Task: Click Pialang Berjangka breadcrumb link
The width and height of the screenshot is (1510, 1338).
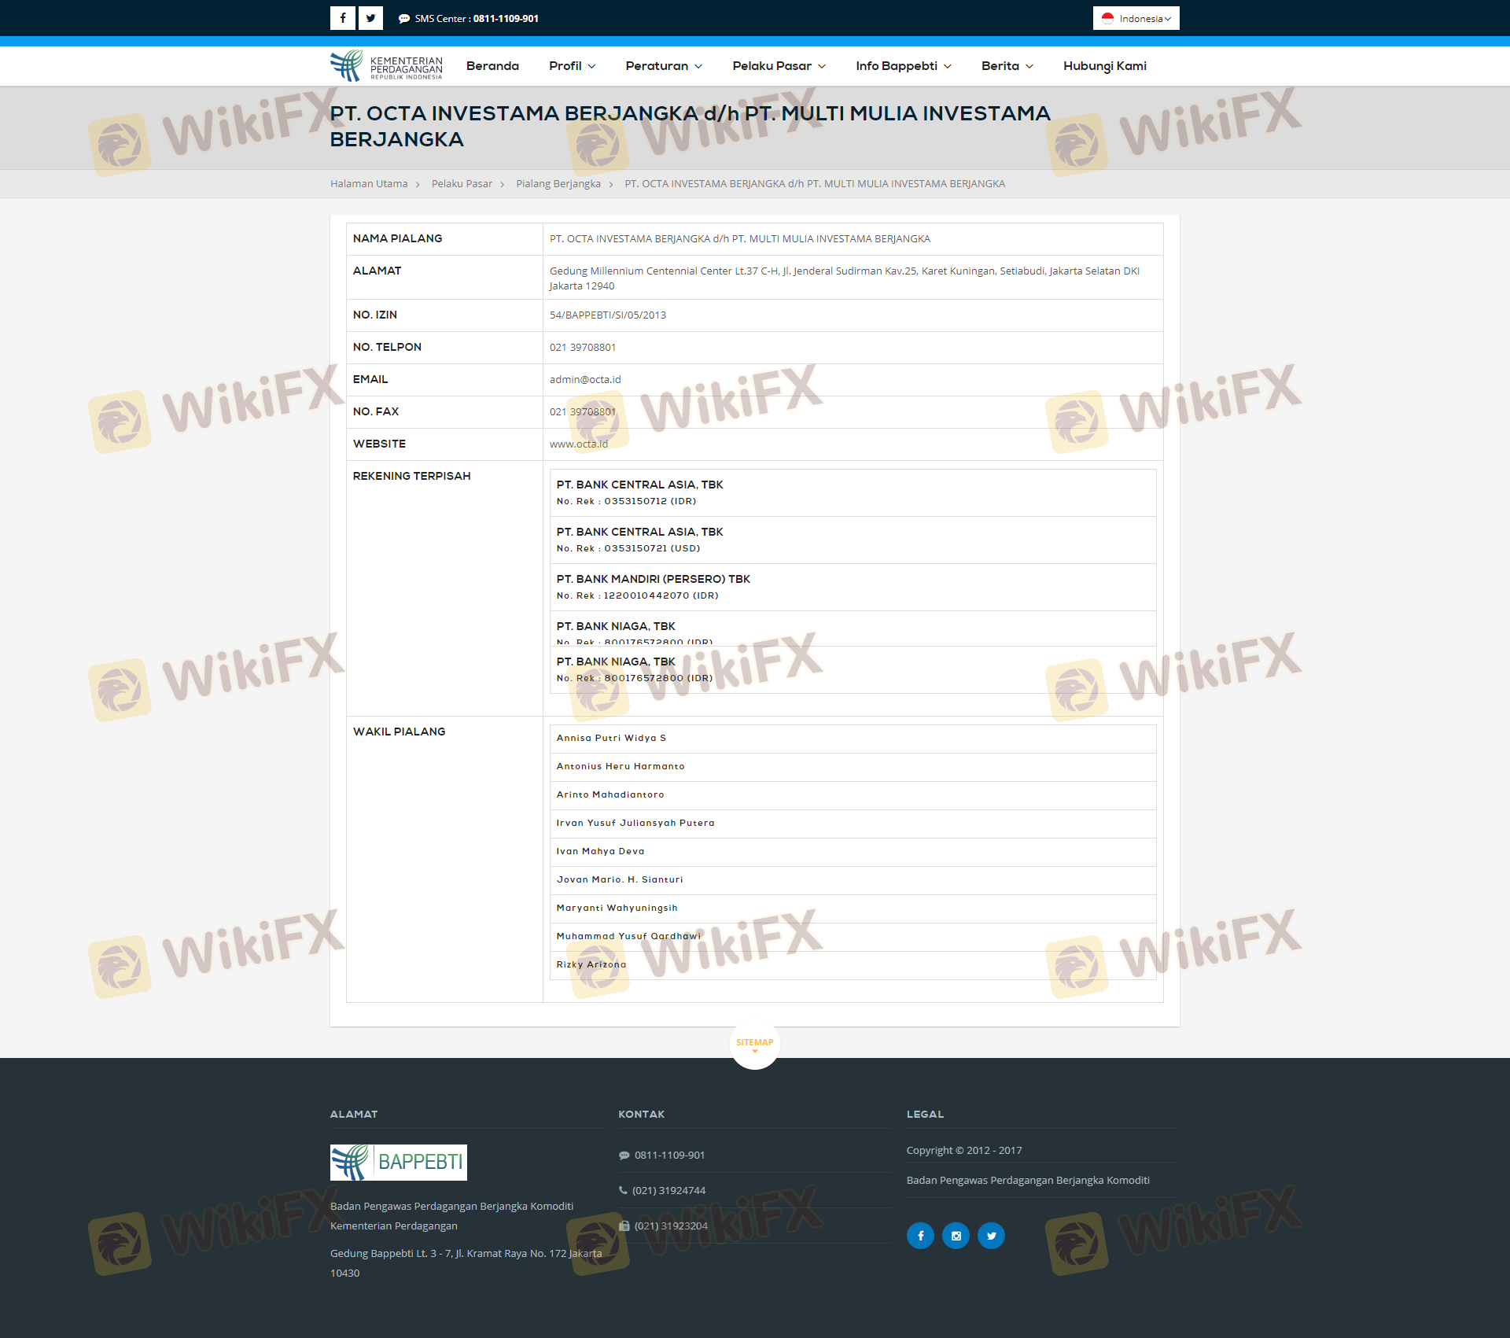Action: point(558,184)
